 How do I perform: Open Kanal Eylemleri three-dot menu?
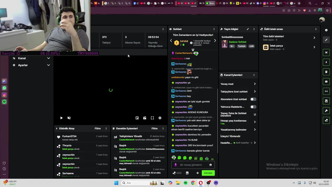254,75
